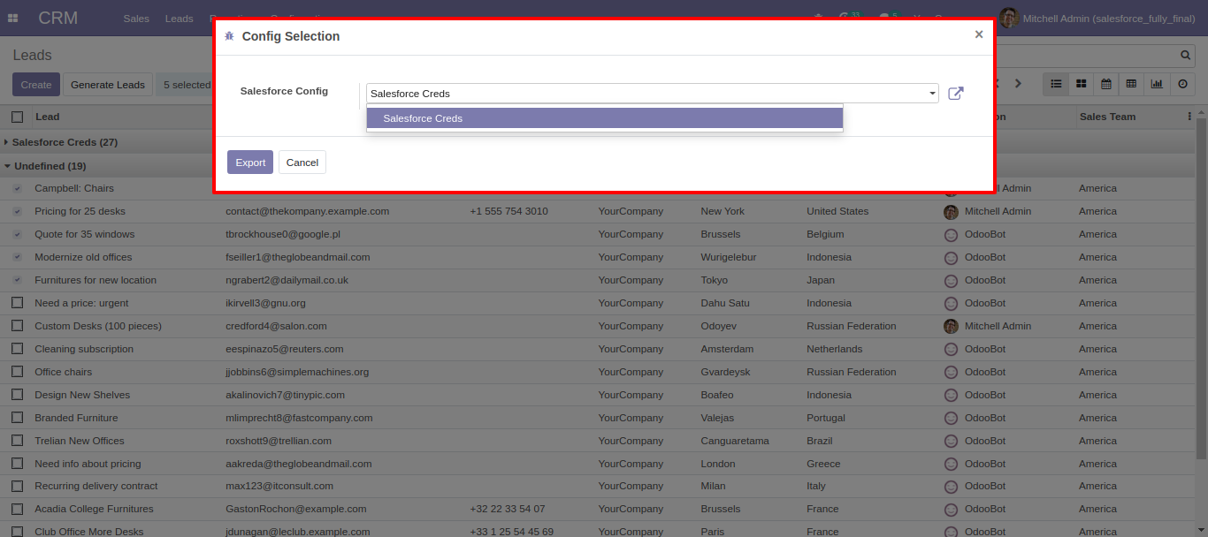Go to next page arrow
Screen dimensions: 1208x537
[1018, 84]
